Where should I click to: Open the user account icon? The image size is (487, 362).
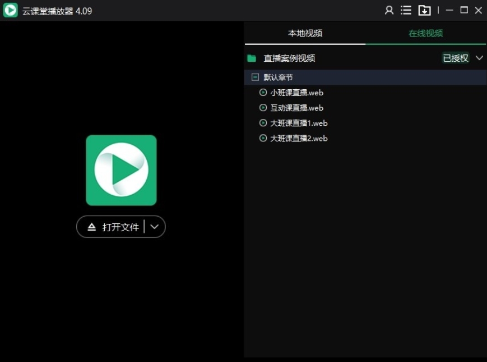(389, 10)
